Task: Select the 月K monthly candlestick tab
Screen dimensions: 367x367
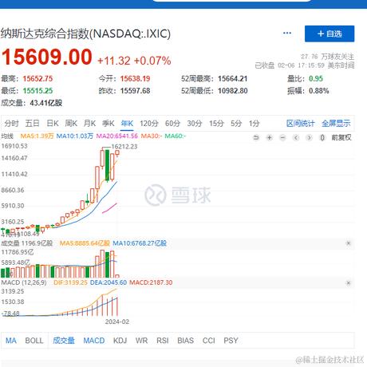Action: click(89, 124)
